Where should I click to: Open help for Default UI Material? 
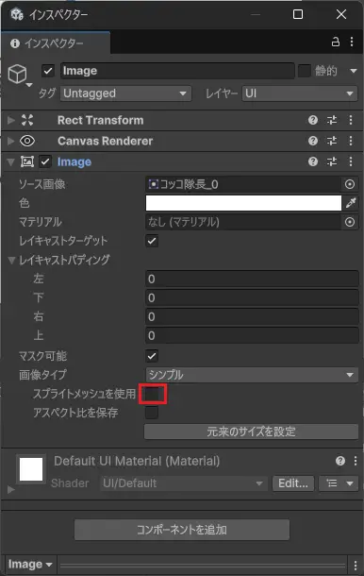[340, 461]
